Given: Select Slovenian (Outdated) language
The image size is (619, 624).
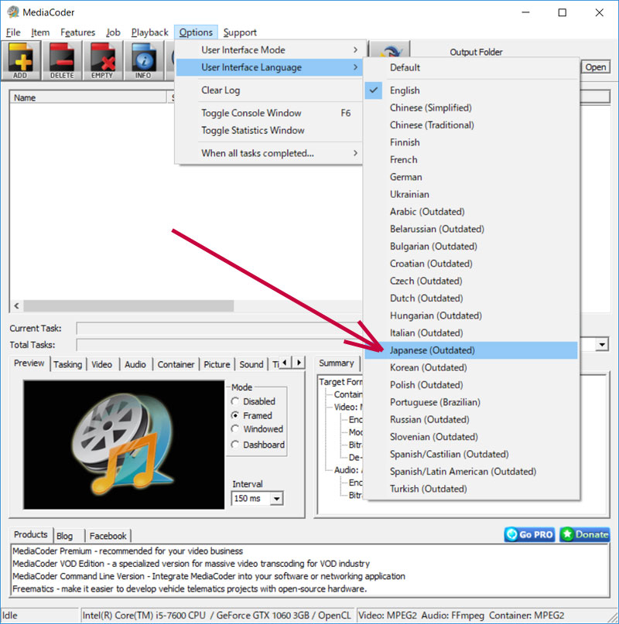Looking at the screenshot, I should pos(470,437).
